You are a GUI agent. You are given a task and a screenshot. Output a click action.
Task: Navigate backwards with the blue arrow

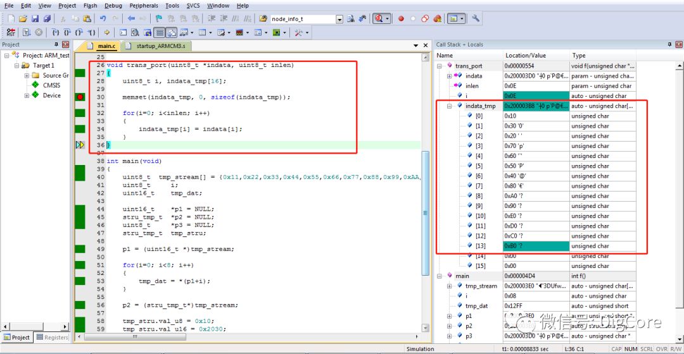tap(131, 19)
